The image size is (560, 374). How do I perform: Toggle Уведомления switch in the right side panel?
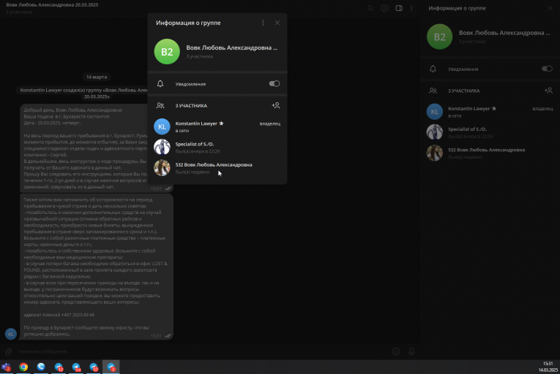tap(547, 69)
